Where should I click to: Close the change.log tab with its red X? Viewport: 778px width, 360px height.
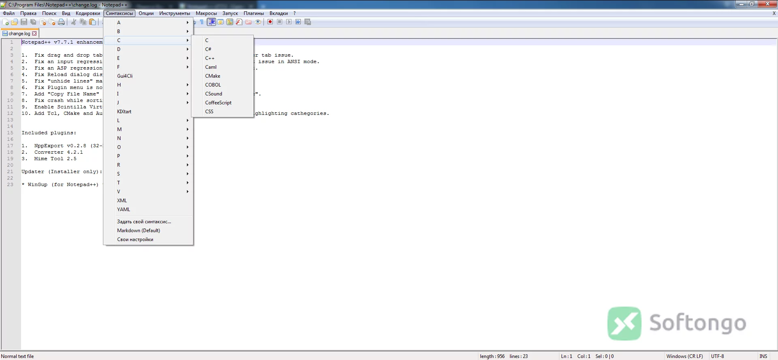[34, 34]
